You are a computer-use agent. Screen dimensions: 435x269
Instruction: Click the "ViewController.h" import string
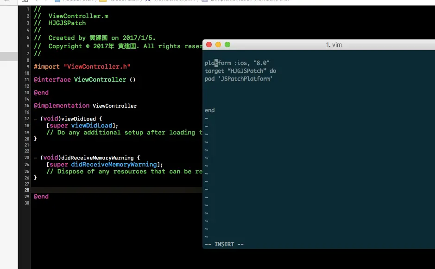[x=97, y=67]
